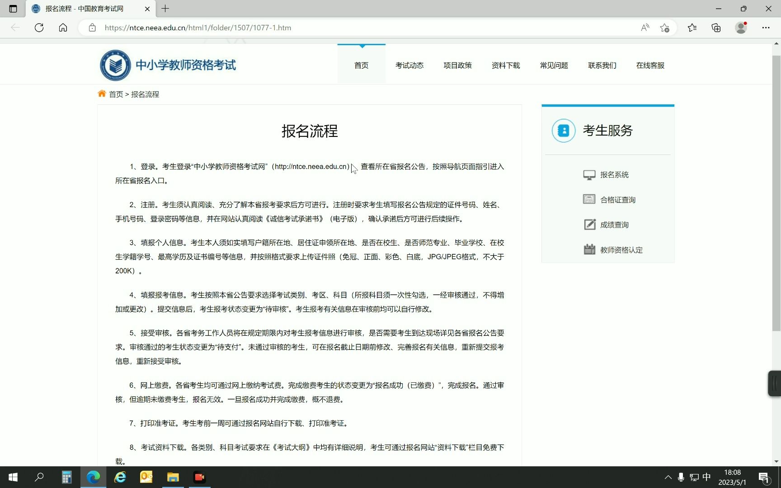Click the 合格证查询 certificate icon
Viewport: 781px width, 488px height.
[589, 199]
